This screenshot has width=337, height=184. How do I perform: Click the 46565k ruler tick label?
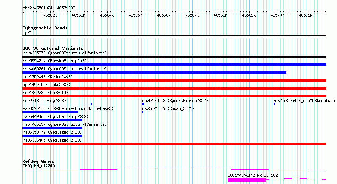point(135,15)
